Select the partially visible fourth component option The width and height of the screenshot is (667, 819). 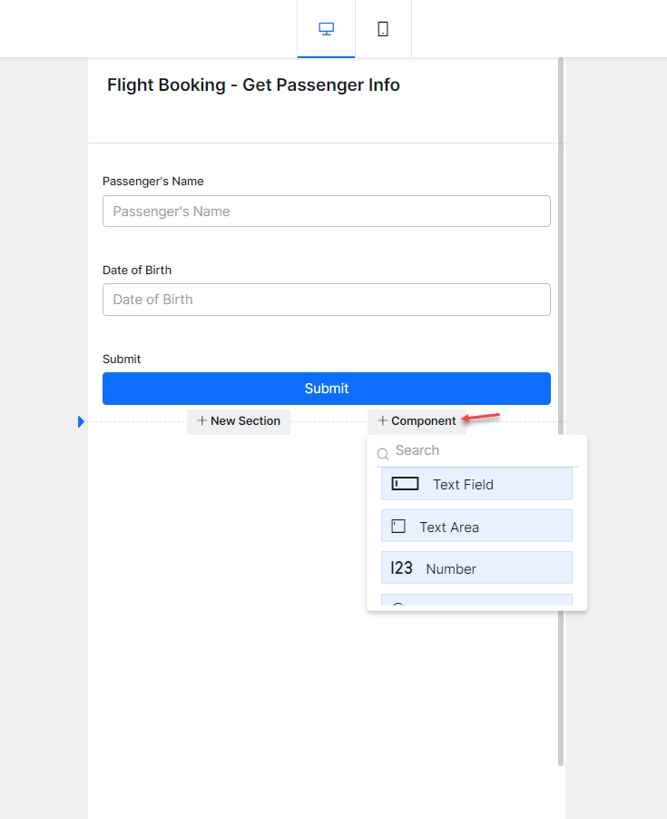(476, 600)
